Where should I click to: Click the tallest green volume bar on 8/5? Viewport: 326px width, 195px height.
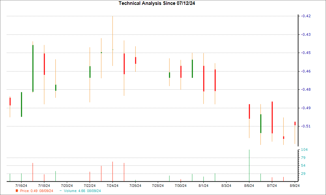(x=249, y=165)
